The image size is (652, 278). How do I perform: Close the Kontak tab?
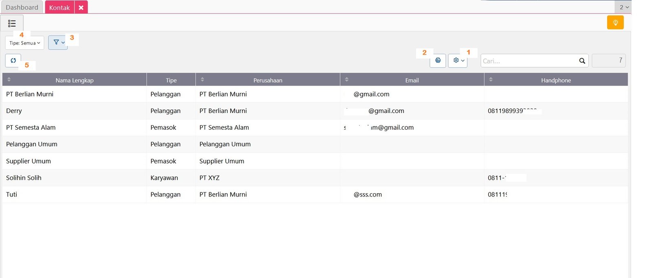coord(81,7)
